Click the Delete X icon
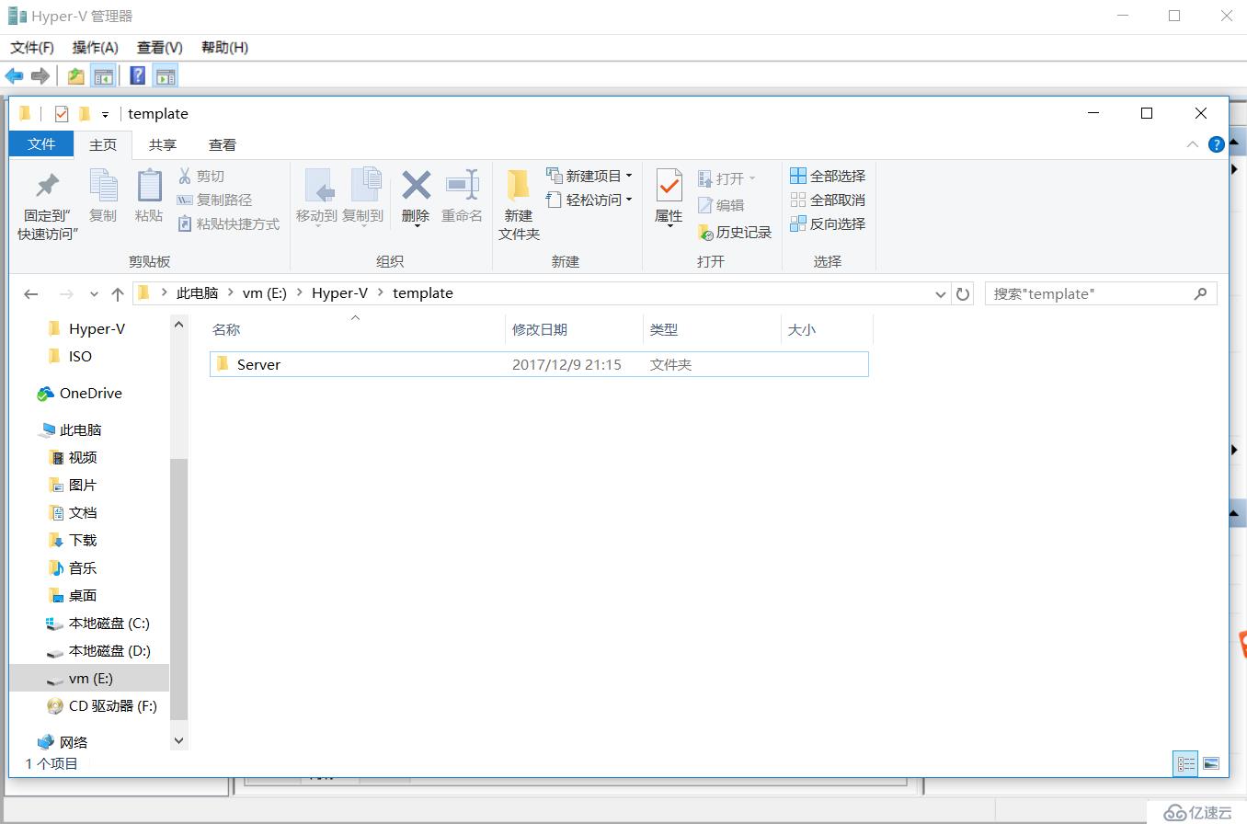This screenshot has height=824, width=1247. 416,185
